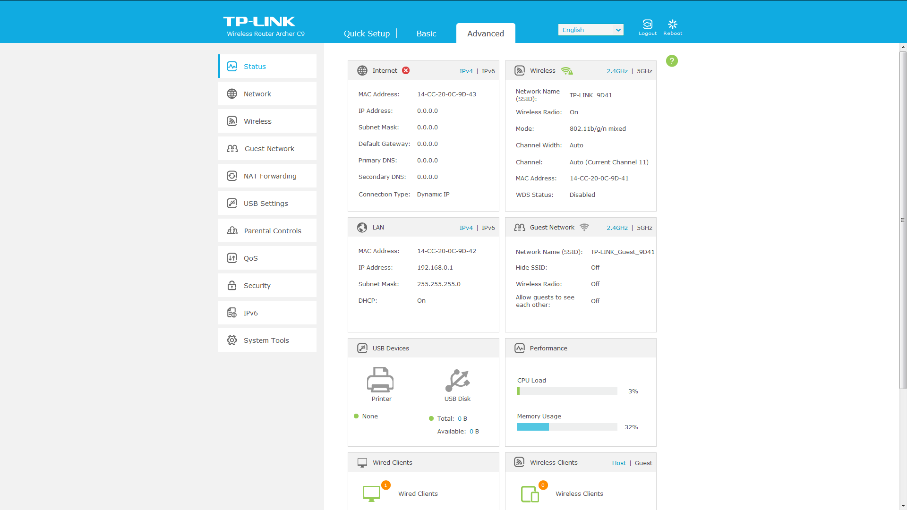The image size is (907, 510).
Task: Open the English language dropdown
Action: pyautogui.click(x=590, y=30)
